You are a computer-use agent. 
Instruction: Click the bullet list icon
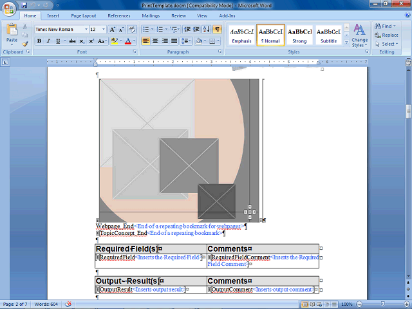pyautogui.click(x=145, y=30)
